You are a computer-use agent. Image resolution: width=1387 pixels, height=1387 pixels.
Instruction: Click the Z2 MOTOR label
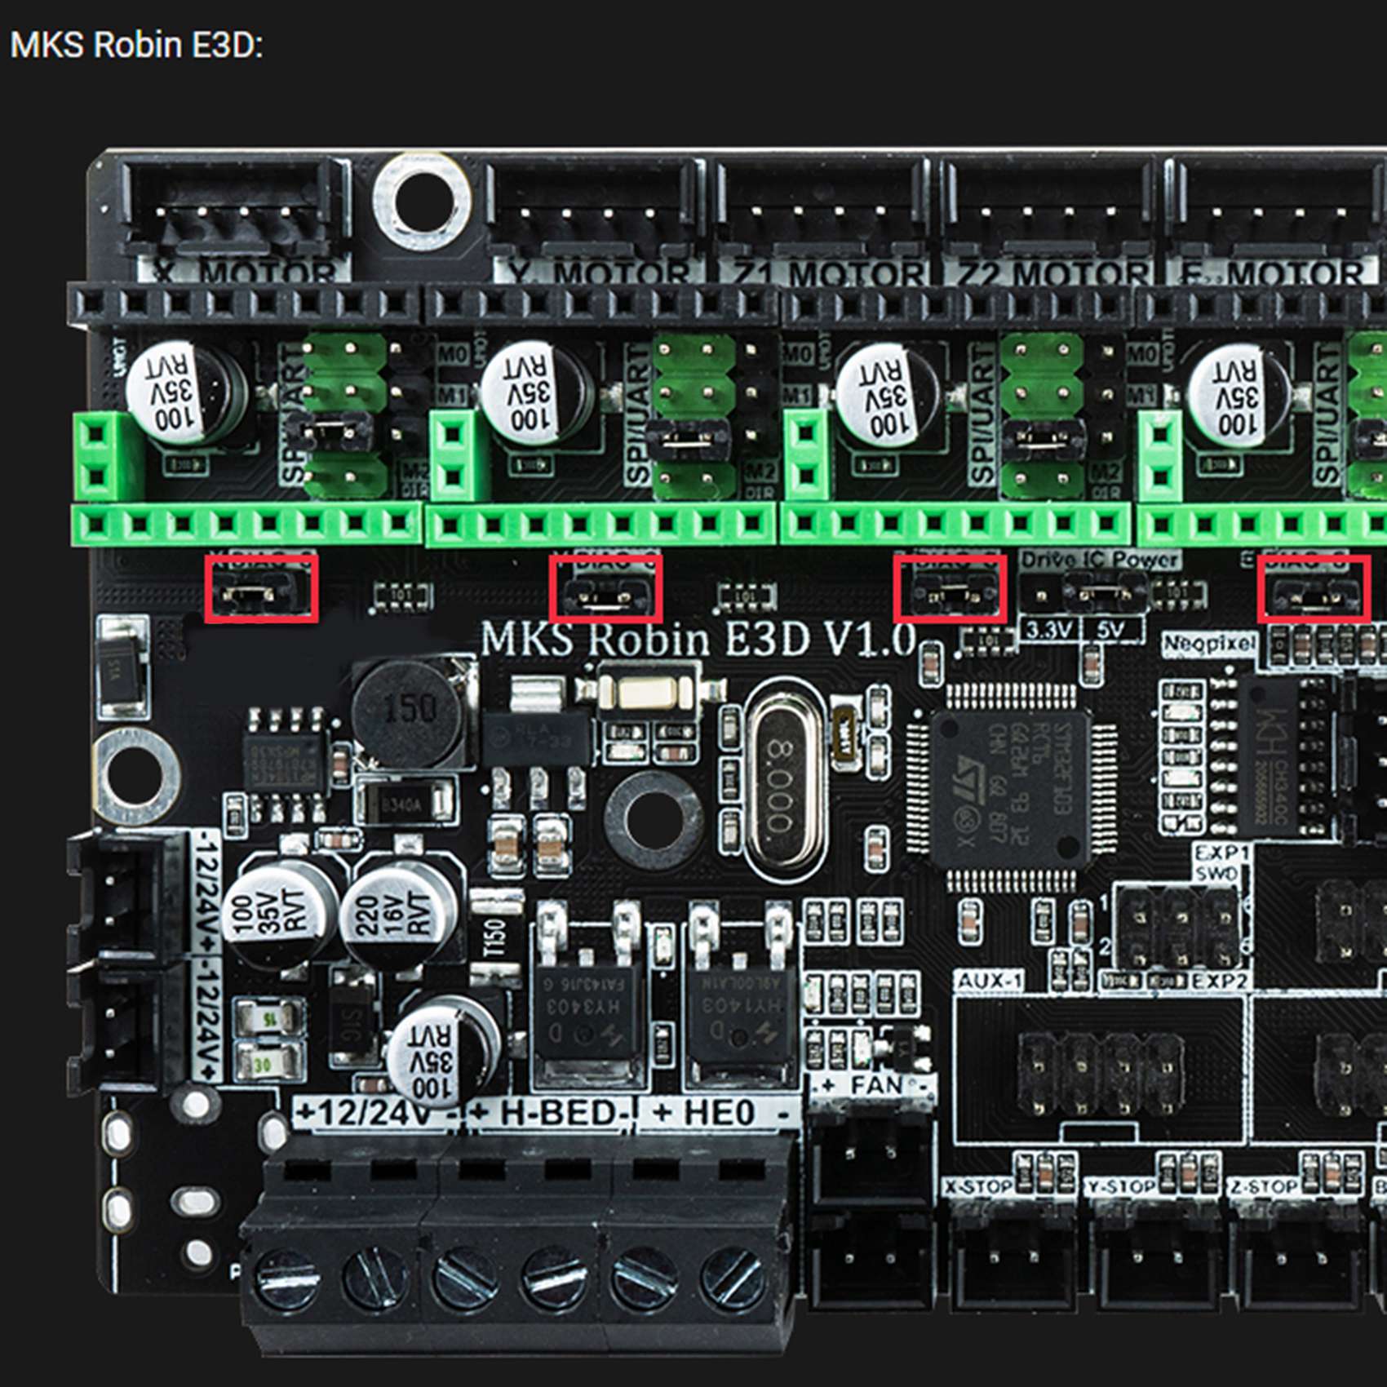[1052, 272]
